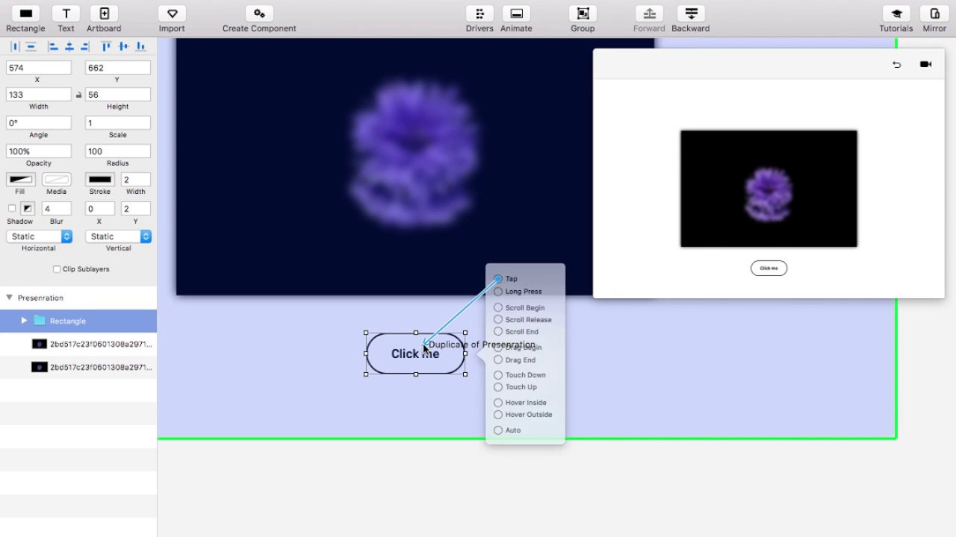The height and width of the screenshot is (537, 956).
Task: Click the Media image well
Action: coord(56,180)
